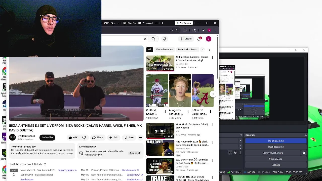Viewport: 322px width, 181px height.
Task: Click Start Recording in OBS
Action: click(x=276, y=147)
